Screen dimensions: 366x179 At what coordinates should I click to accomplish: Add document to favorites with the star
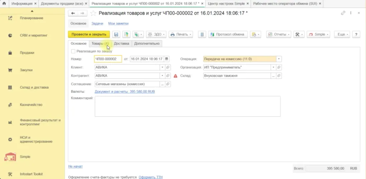click(93, 13)
